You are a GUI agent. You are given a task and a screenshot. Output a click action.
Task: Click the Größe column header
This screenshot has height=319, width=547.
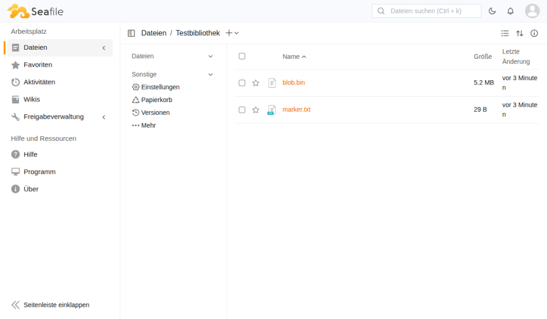(483, 57)
